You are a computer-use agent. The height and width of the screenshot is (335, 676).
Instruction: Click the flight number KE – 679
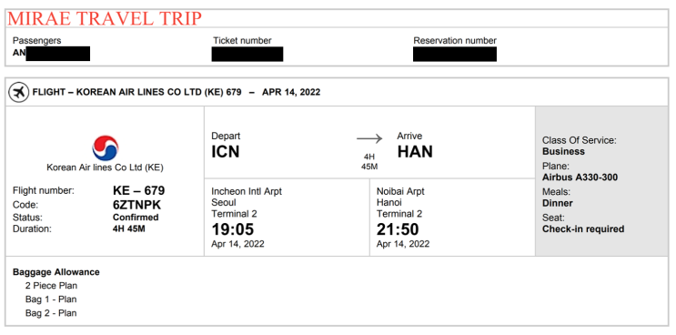[139, 190]
